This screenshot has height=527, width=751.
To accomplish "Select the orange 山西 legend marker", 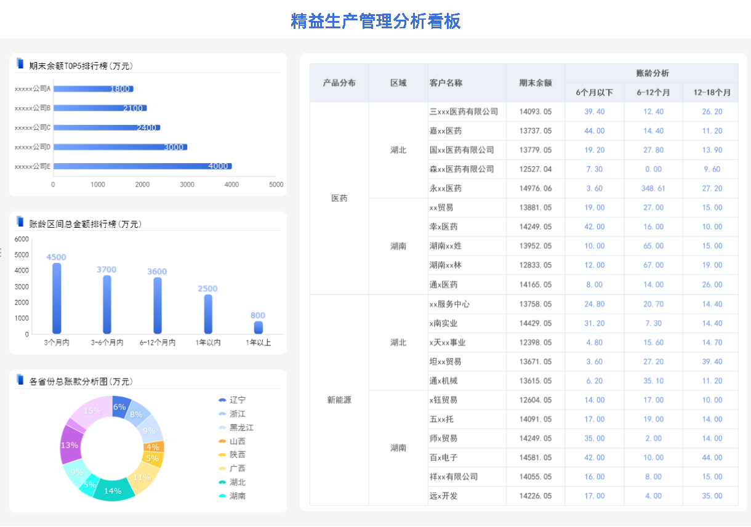I will 222,441.
